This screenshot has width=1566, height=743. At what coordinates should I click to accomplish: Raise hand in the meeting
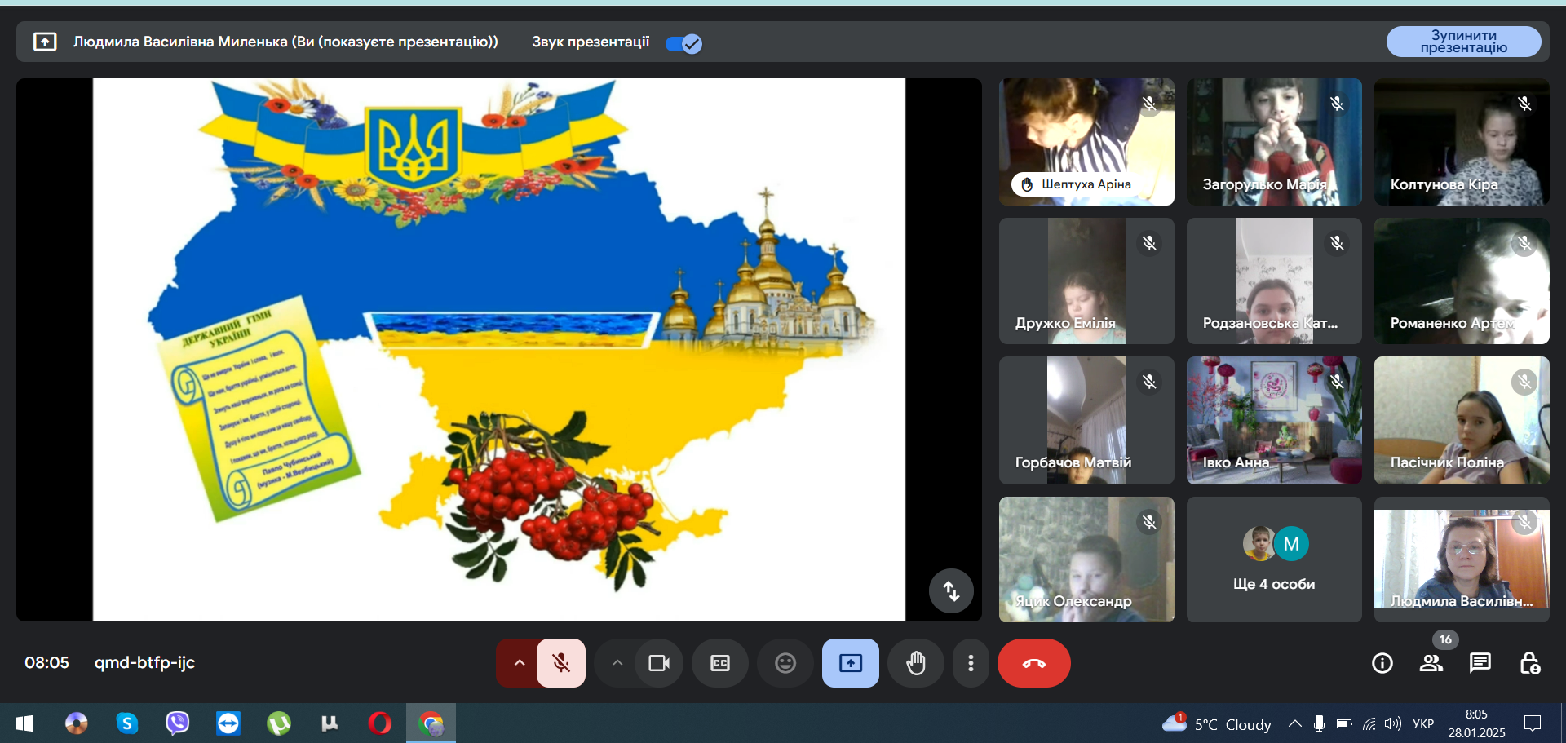pos(916,663)
